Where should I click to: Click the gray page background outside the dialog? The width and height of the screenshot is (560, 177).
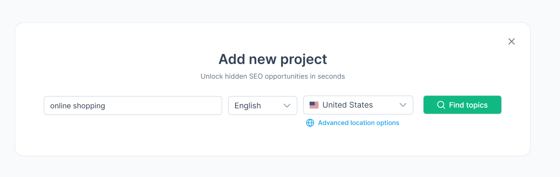273,168
